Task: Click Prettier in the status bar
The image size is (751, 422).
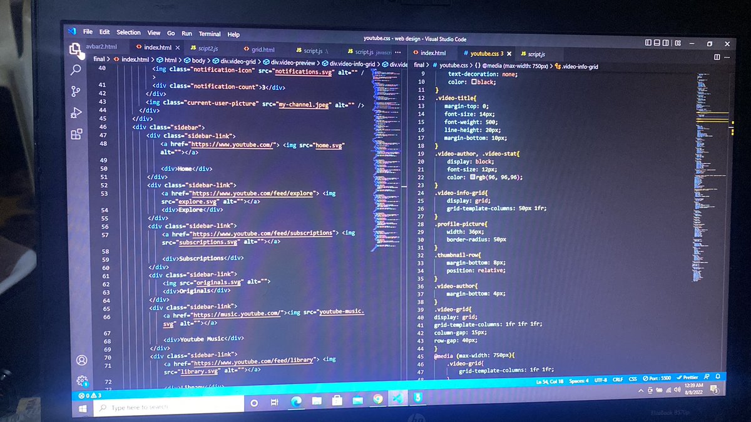Action: pos(687,378)
